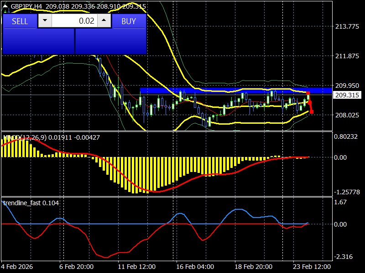Screen dimensions: 365x273
Task: Click price scale value 213.775
Action: (x=347, y=26)
